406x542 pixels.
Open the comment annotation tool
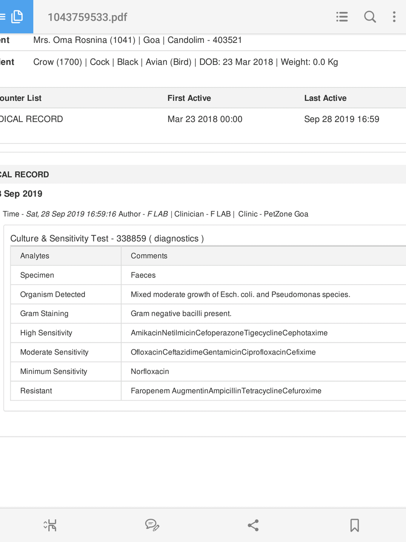[152, 525]
